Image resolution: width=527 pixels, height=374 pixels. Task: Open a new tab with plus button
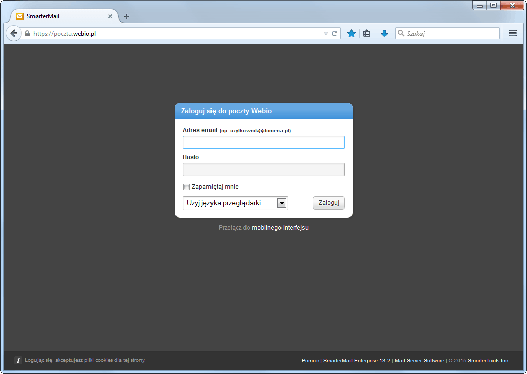tap(127, 16)
